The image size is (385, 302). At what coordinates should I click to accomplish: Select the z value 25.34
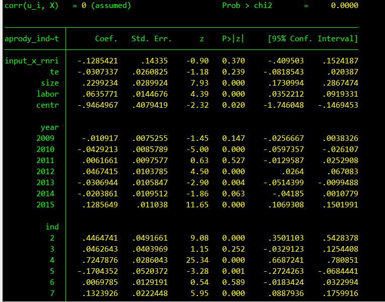point(197,260)
